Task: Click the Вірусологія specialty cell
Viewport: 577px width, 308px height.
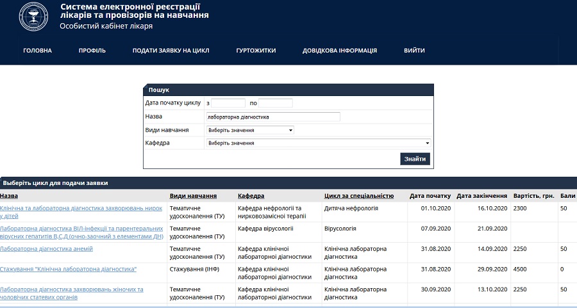Action: [x=340, y=229]
